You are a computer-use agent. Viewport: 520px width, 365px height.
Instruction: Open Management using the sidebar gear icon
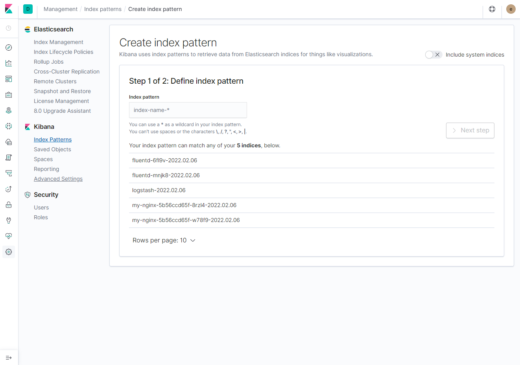click(x=9, y=252)
